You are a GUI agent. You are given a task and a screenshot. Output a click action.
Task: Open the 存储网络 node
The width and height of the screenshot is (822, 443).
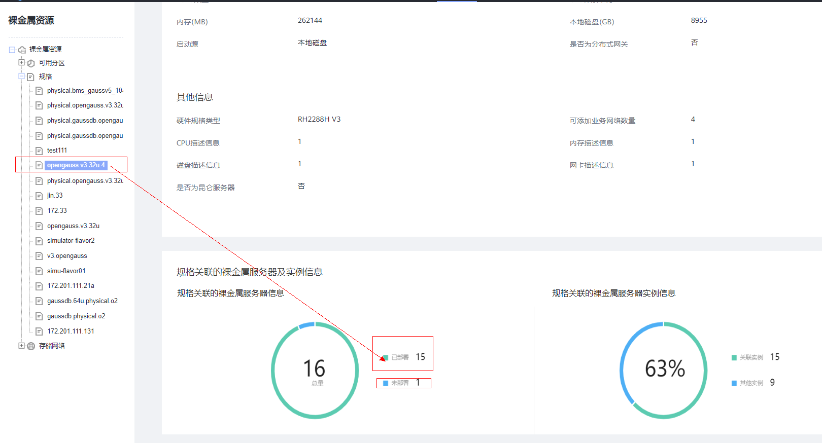coord(52,346)
